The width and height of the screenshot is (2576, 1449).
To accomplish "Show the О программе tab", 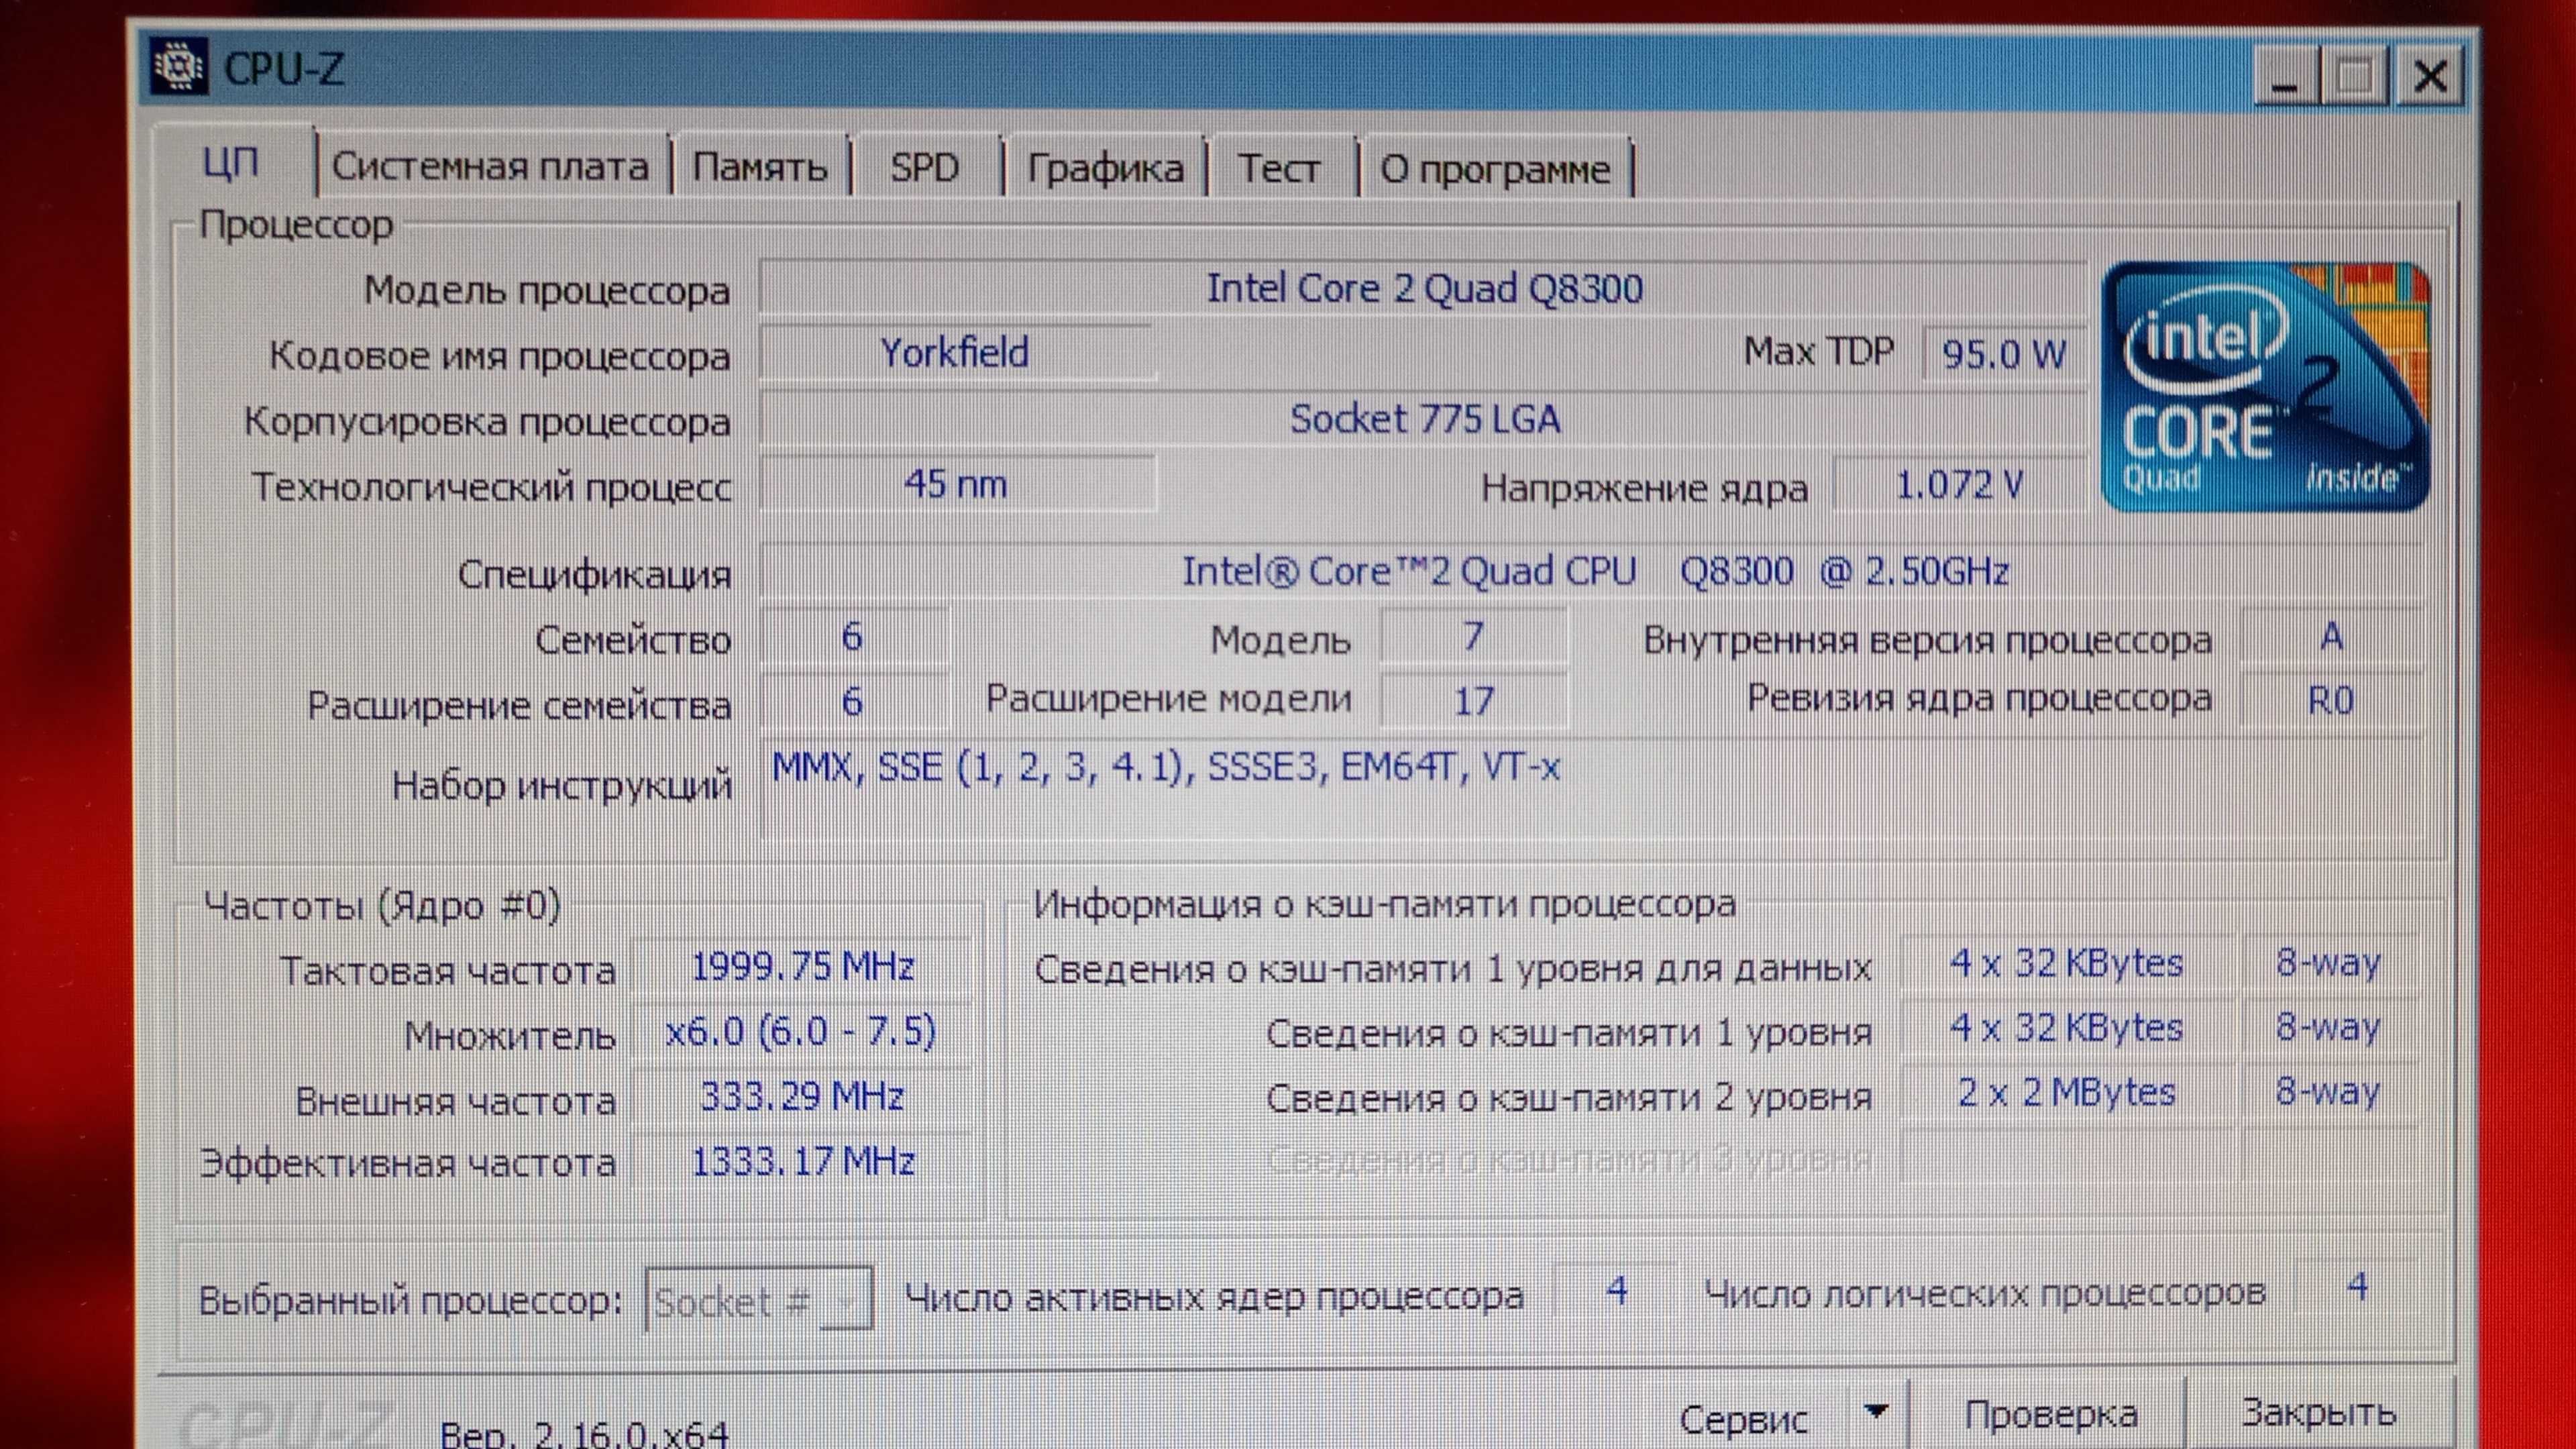I will 1495,169.
